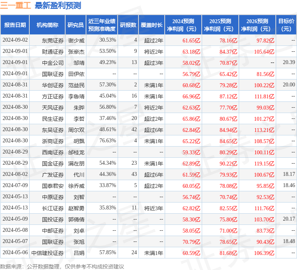
Task: Click 2025 profit forecast 90.22亿
Action: pyautogui.click(x=228, y=164)
